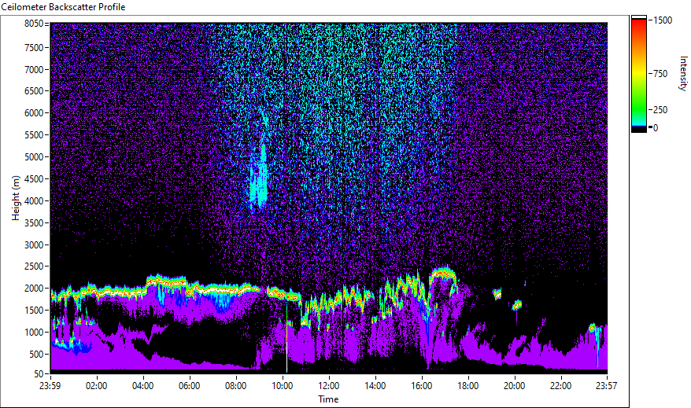This screenshot has height=408, width=691.
Task: Click the cloud echo at 1000 m near 23:30
Action: [593, 328]
